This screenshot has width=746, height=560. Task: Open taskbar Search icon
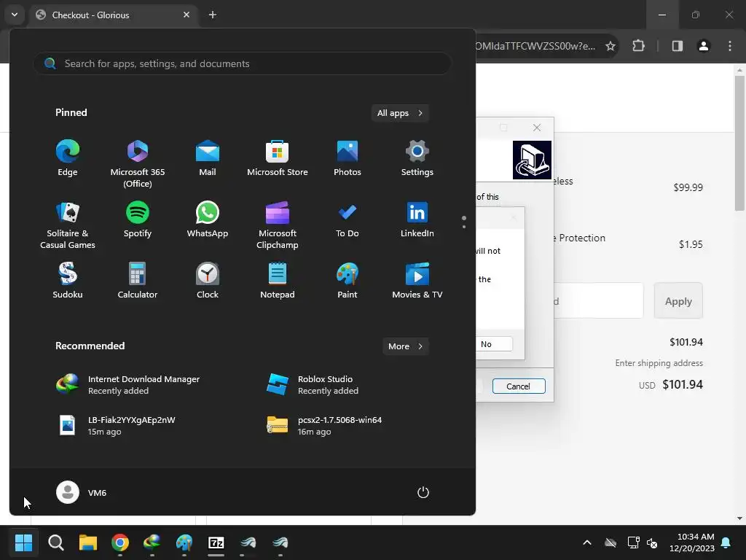[x=55, y=542]
